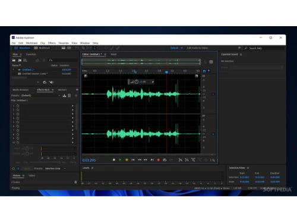297x223 pixels.
Task: Select the Paintbrush Selection tool
Action: point(112,48)
